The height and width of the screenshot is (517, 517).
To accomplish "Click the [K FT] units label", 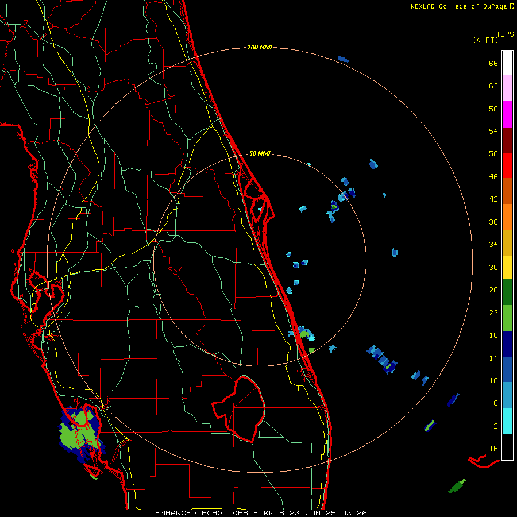I will [x=486, y=40].
